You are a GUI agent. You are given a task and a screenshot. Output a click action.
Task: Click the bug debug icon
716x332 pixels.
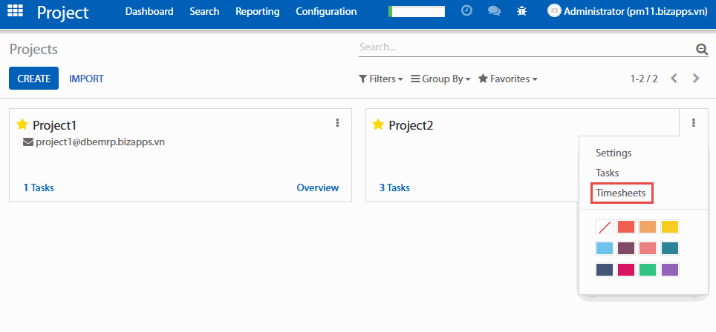point(522,11)
